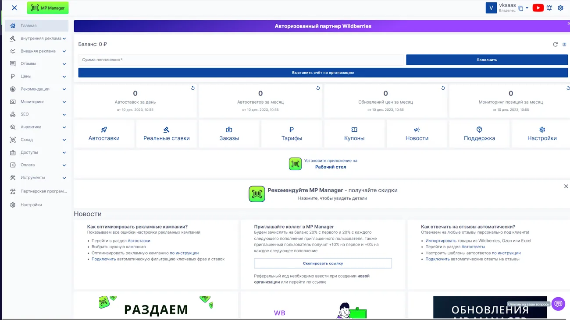The image size is (570, 320).
Task: Open the Поддержка support tile
Action: [x=479, y=134]
